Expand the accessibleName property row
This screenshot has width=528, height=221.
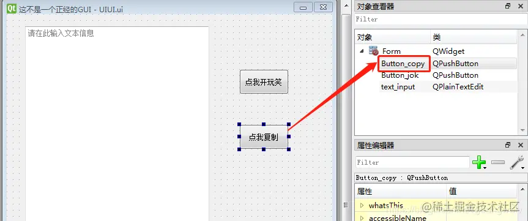click(x=362, y=218)
